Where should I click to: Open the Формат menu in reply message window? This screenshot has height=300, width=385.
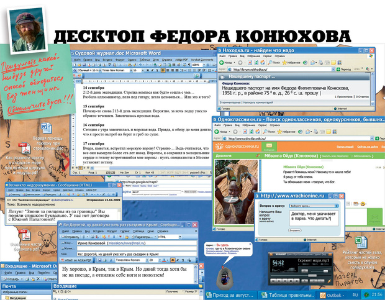112,231
